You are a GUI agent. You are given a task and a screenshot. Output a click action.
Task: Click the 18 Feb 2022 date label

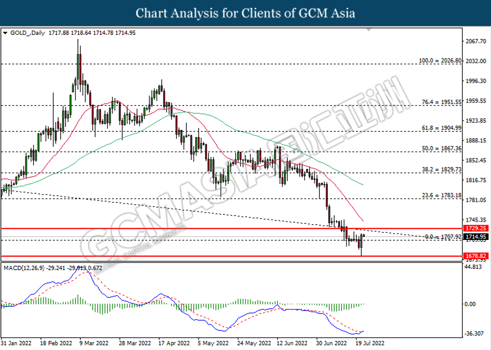(x=56, y=343)
